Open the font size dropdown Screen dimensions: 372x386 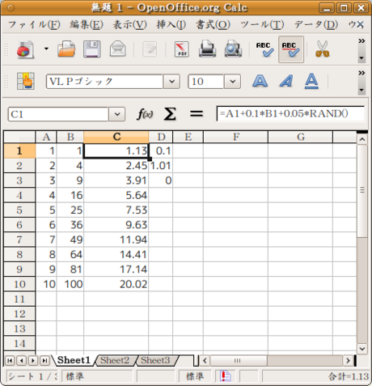tap(232, 82)
